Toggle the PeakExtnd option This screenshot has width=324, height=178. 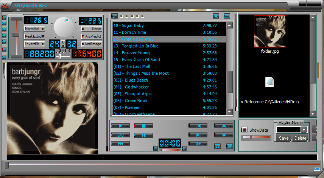pyautogui.click(x=34, y=36)
